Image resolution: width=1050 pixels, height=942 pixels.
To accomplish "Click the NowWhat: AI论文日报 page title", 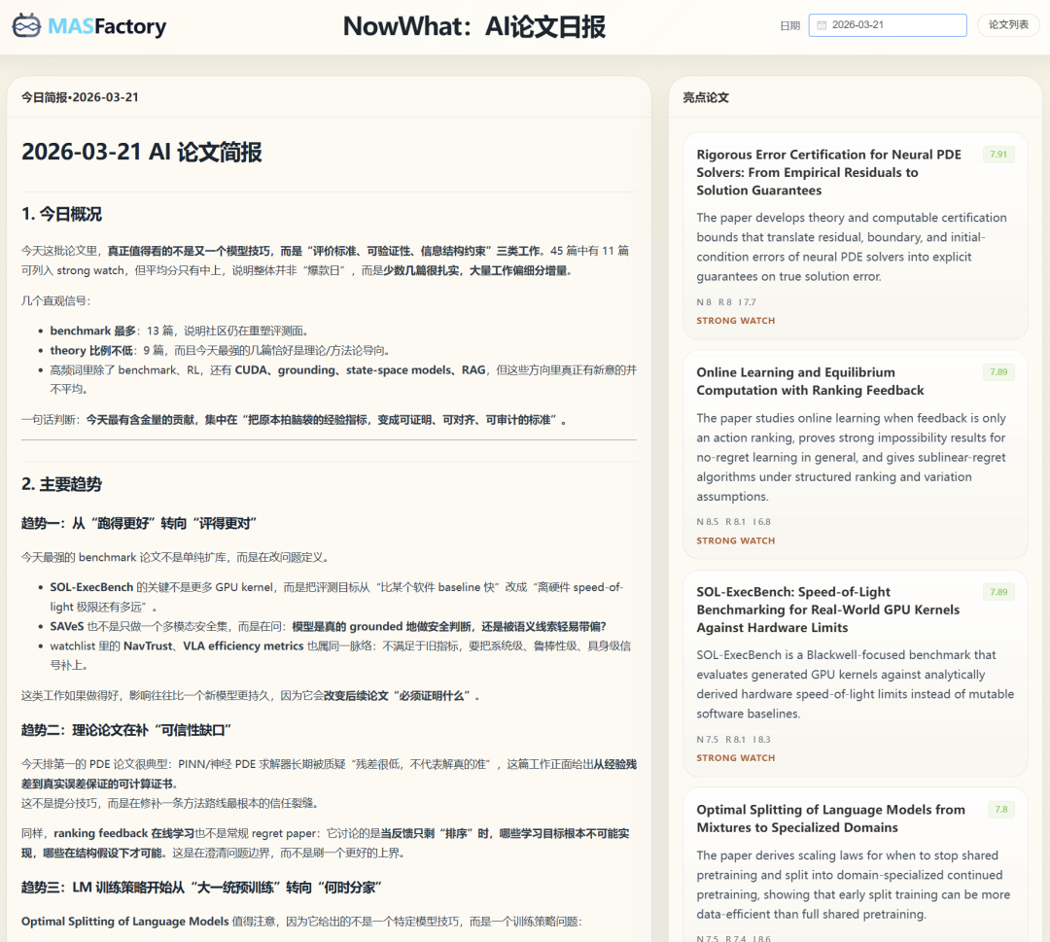I will tap(474, 25).
